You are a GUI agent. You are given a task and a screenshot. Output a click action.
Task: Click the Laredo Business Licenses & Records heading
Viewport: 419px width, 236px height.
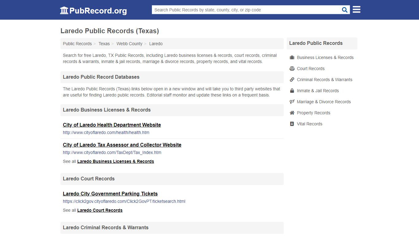click(x=107, y=110)
